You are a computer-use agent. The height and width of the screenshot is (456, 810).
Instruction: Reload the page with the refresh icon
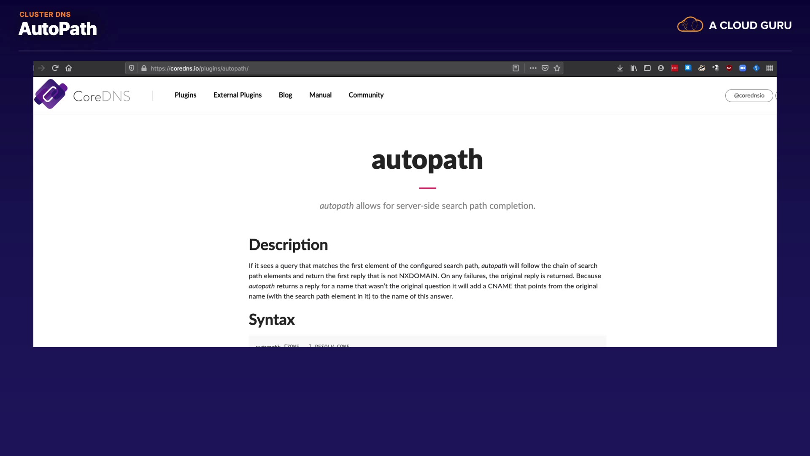coord(55,68)
